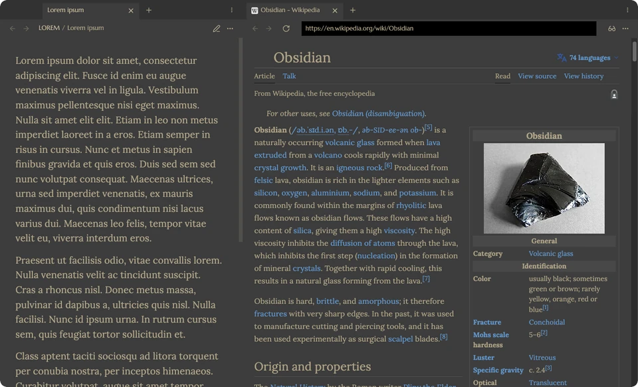Image resolution: width=638 pixels, height=387 pixels.
Task: Click the Lorem ipsum breadcrumb title
Action: (x=86, y=28)
